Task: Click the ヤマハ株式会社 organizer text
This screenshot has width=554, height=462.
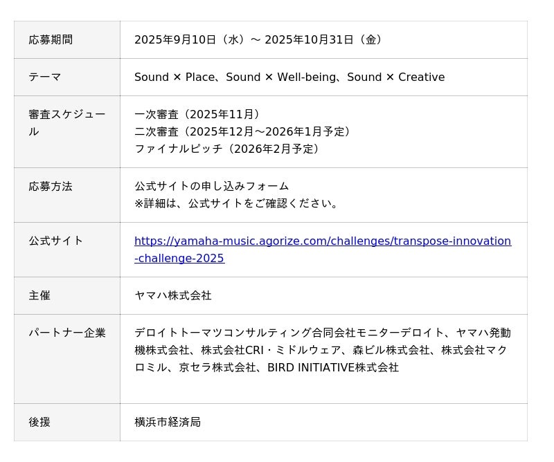Action: coord(173,296)
